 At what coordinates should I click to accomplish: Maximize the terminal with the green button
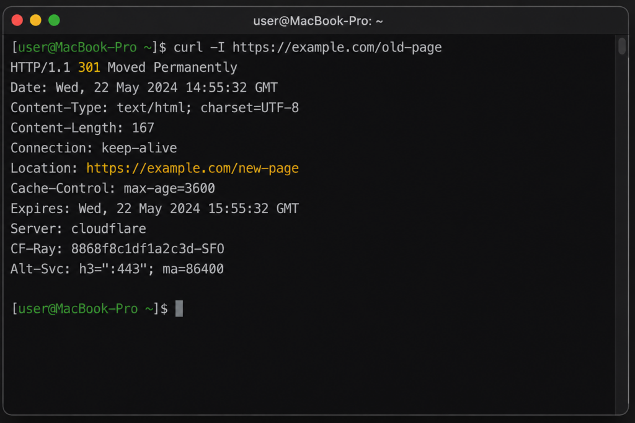[55, 20]
